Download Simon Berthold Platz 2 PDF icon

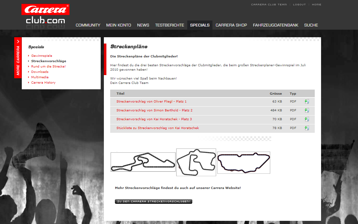tap(307, 110)
